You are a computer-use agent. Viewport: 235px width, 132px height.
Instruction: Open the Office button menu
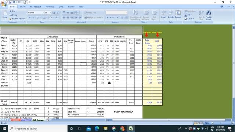(4, 4)
